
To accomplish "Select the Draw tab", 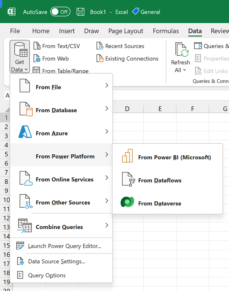I will coord(91,31).
